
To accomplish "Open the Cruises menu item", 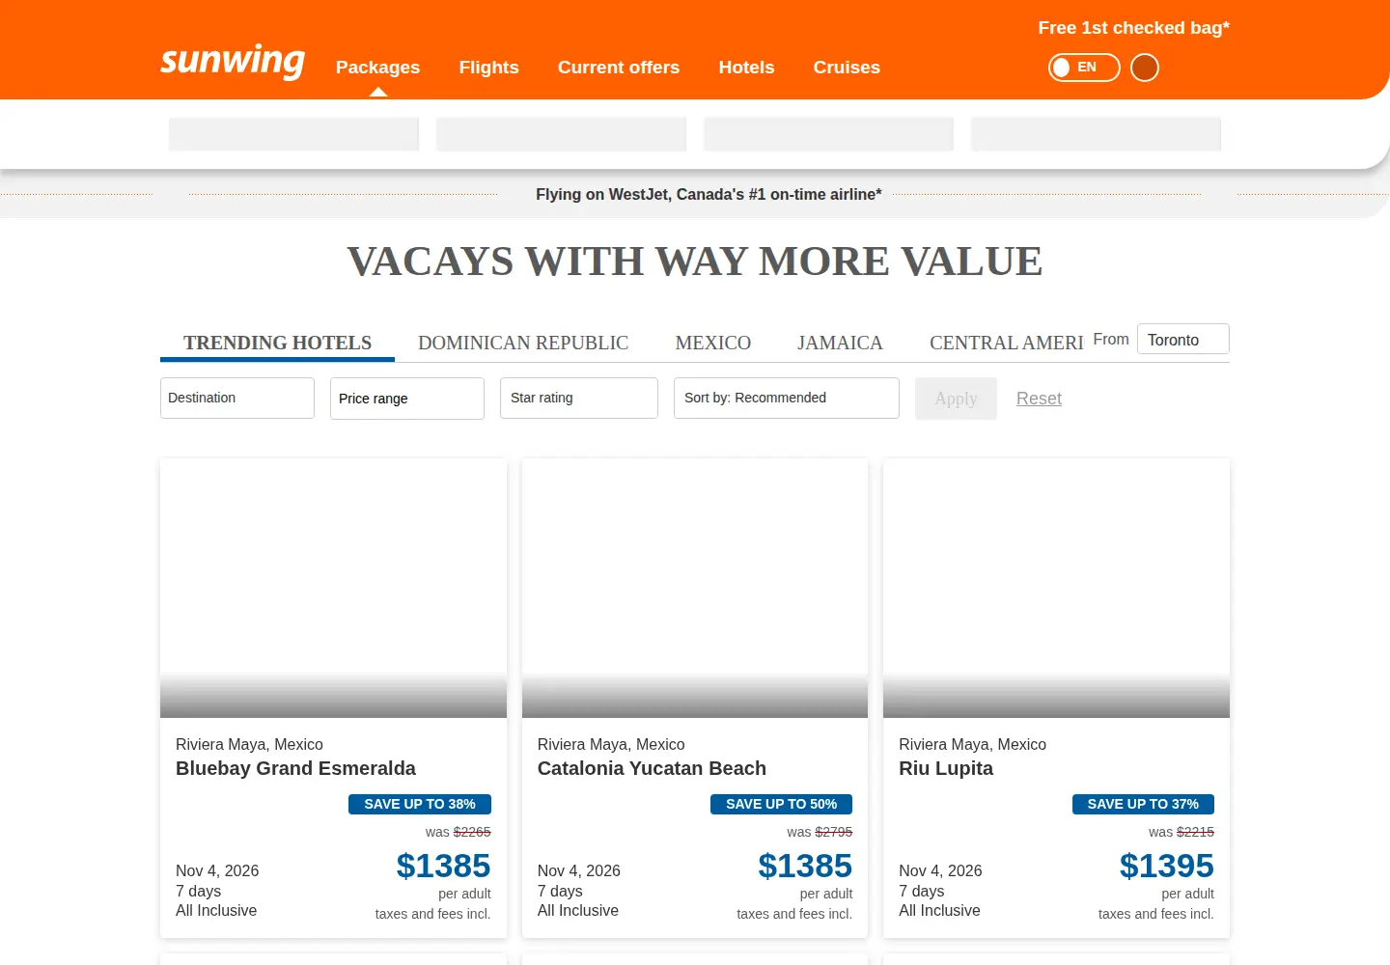I will pyautogui.click(x=847, y=68).
